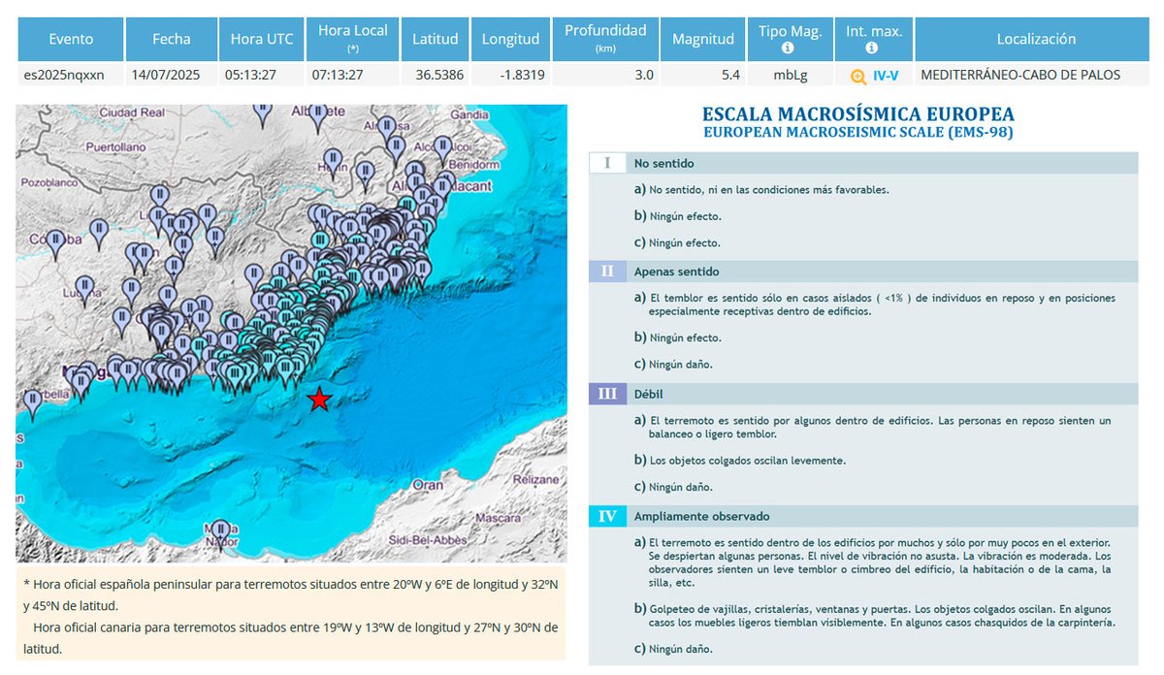Click the roman numeral IV scale box
Screen dimensions: 1164x675
[607, 516]
